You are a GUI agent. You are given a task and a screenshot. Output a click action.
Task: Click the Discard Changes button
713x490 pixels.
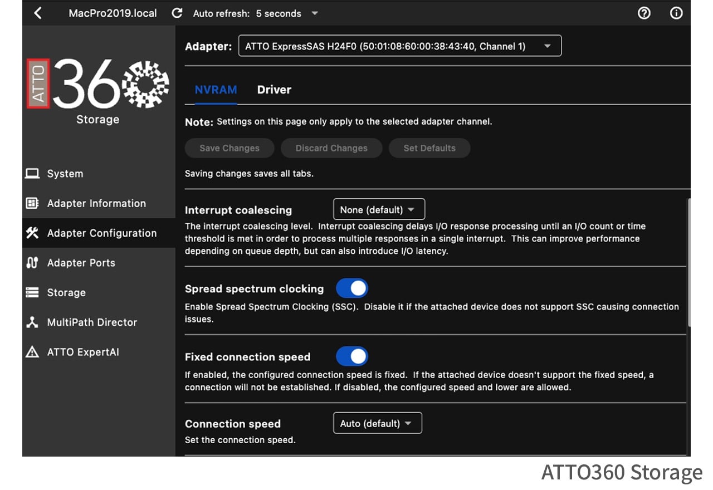[x=331, y=148]
